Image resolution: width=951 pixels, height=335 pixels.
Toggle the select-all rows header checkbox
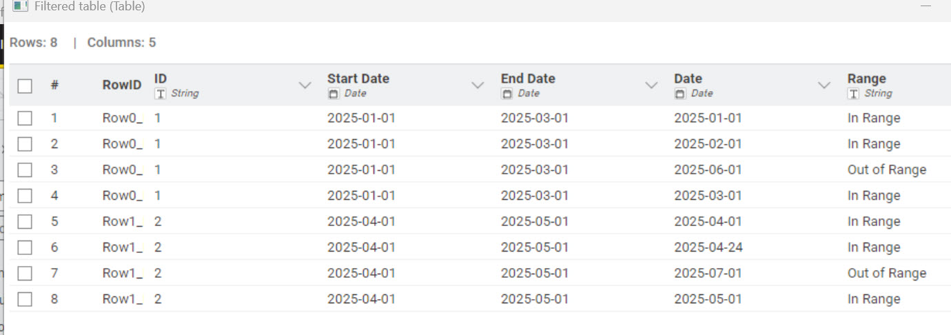point(25,85)
